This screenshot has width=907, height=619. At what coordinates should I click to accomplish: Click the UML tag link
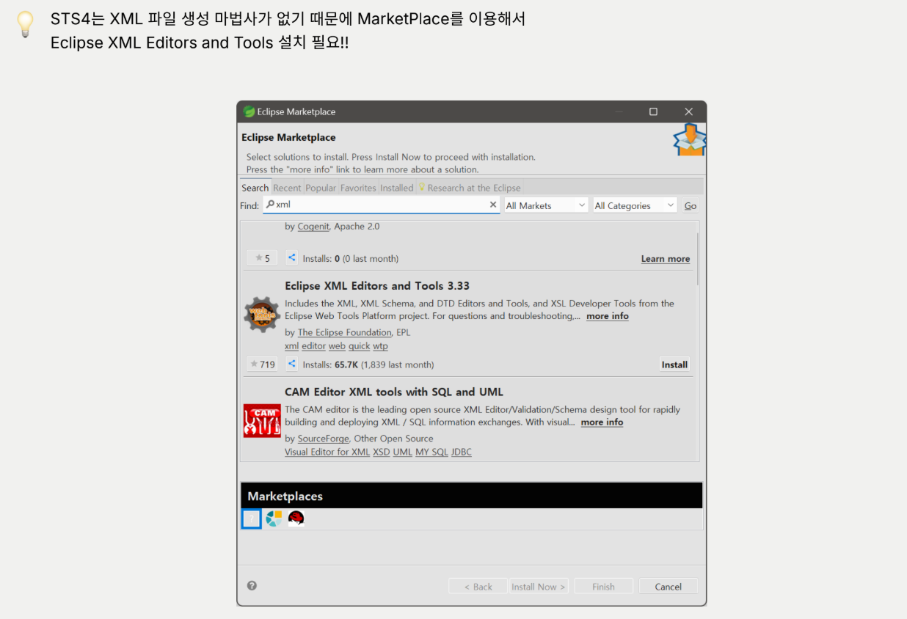[403, 452]
